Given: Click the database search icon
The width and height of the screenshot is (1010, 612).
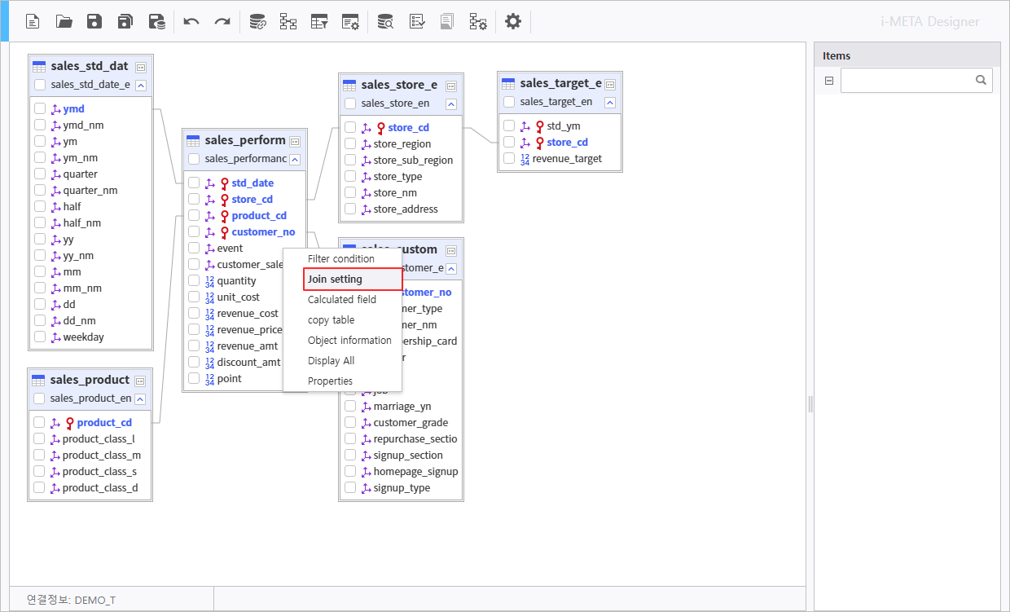Looking at the screenshot, I should pyautogui.click(x=385, y=22).
